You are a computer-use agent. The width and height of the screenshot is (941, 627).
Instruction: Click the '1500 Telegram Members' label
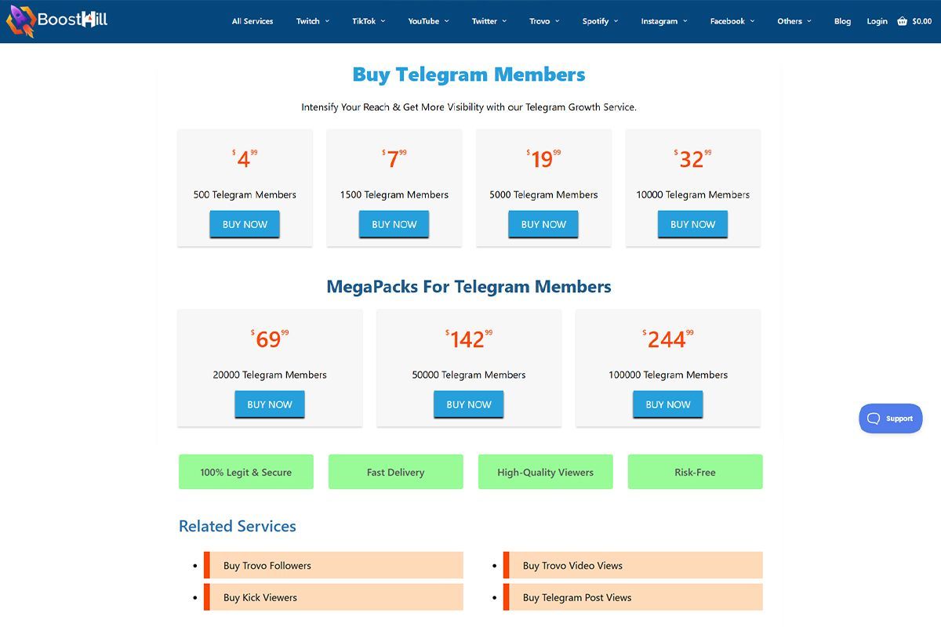[x=394, y=194]
